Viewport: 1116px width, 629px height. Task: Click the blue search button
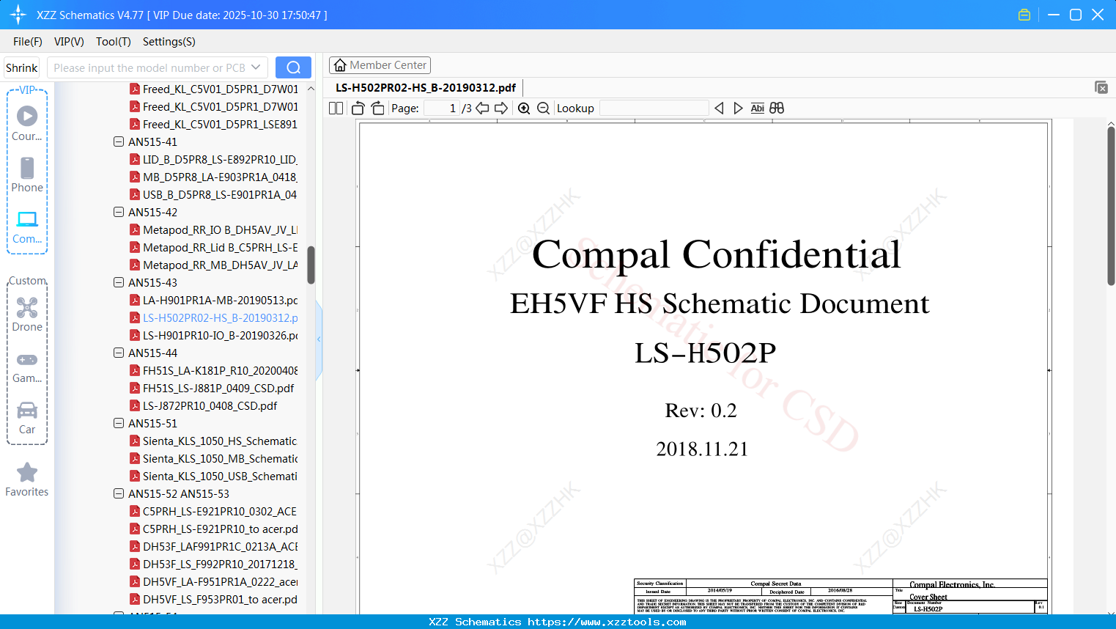pyautogui.click(x=293, y=67)
